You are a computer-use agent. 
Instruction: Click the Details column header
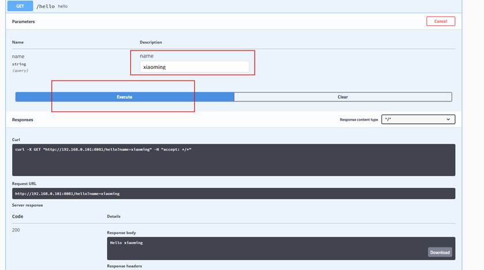click(114, 217)
